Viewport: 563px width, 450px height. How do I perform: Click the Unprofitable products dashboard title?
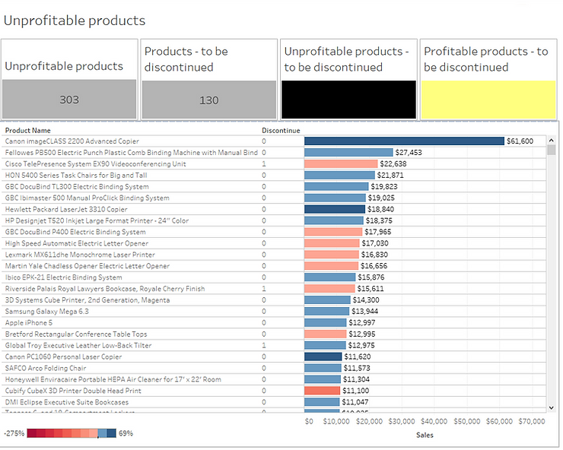(75, 21)
